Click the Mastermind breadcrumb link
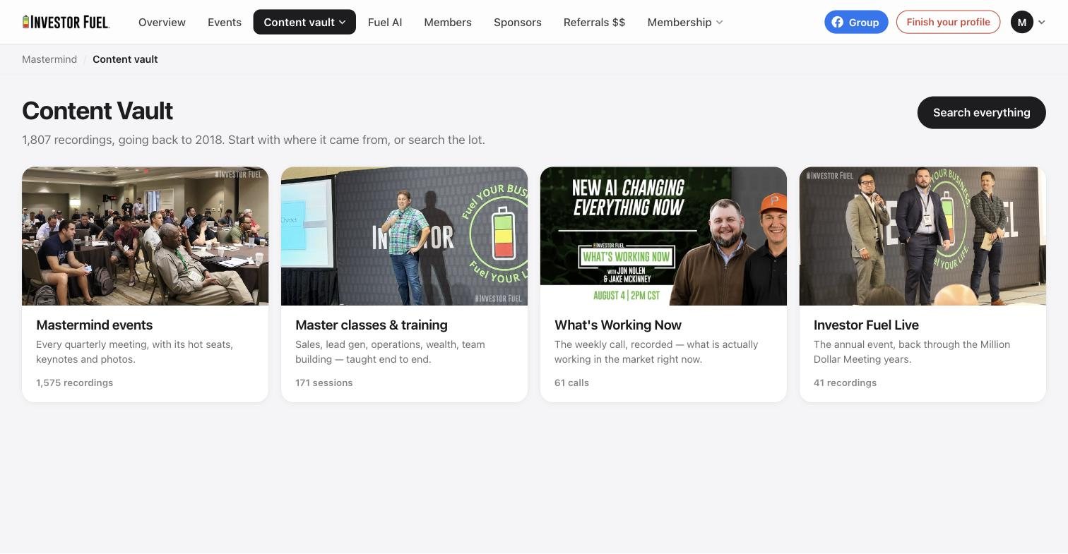 (x=49, y=59)
